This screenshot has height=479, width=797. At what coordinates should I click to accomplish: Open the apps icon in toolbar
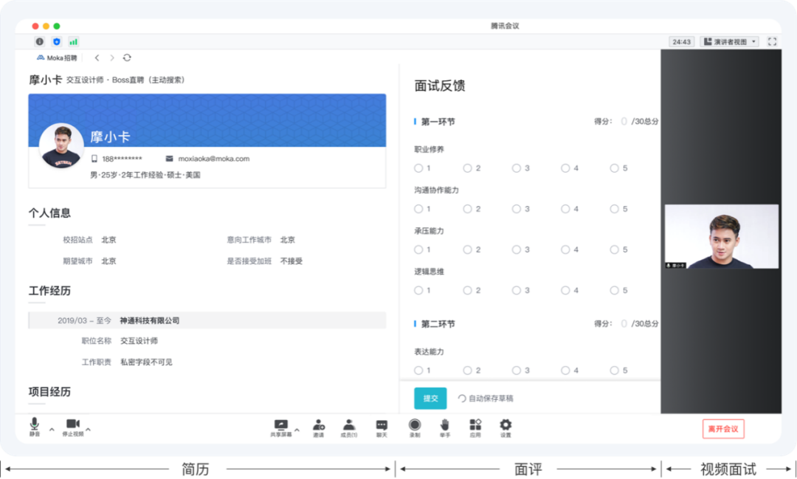[475, 425]
